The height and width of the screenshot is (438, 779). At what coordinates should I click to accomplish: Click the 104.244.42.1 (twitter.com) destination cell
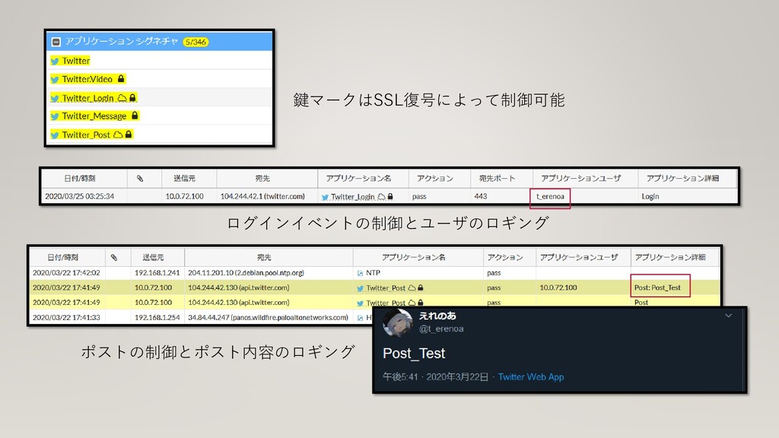[262, 196]
